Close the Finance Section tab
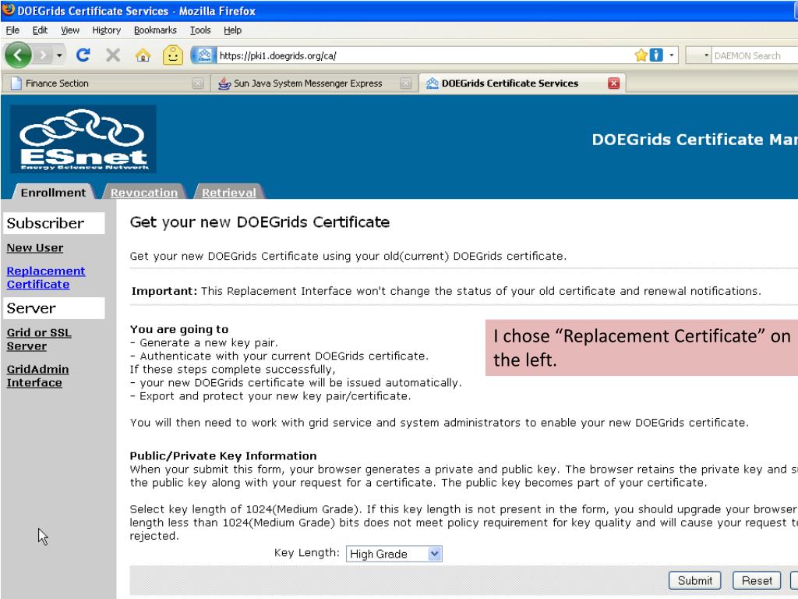 (x=198, y=83)
